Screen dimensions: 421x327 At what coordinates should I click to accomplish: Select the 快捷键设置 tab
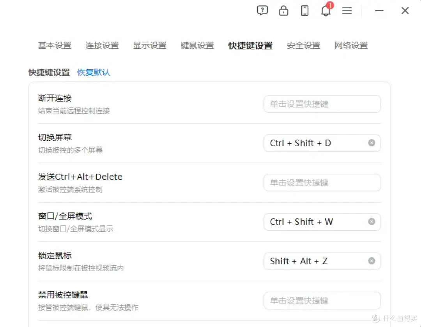click(251, 45)
